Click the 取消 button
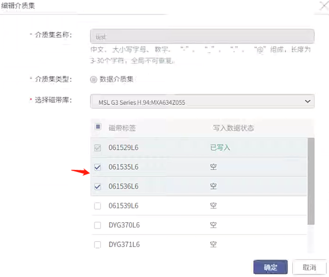The image size is (329, 277). [309, 267]
